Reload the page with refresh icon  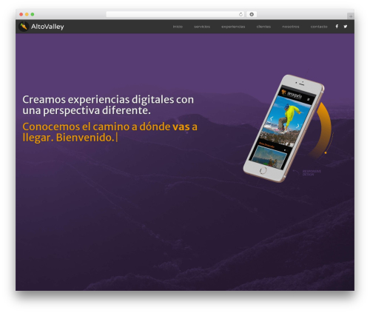(240, 14)
